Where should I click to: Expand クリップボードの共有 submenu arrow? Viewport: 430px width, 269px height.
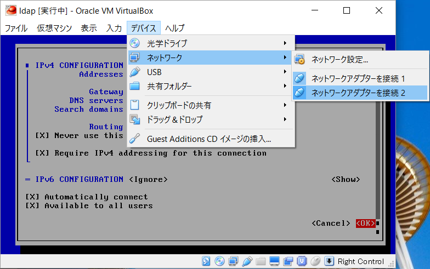click(x=285, y=105)
